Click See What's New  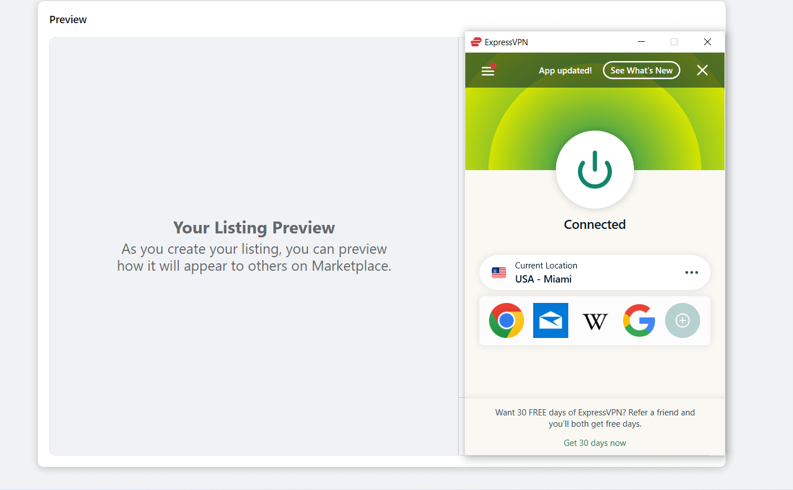641,70
